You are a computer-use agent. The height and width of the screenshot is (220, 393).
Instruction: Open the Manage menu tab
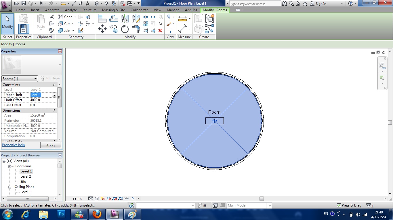point(173,10)
